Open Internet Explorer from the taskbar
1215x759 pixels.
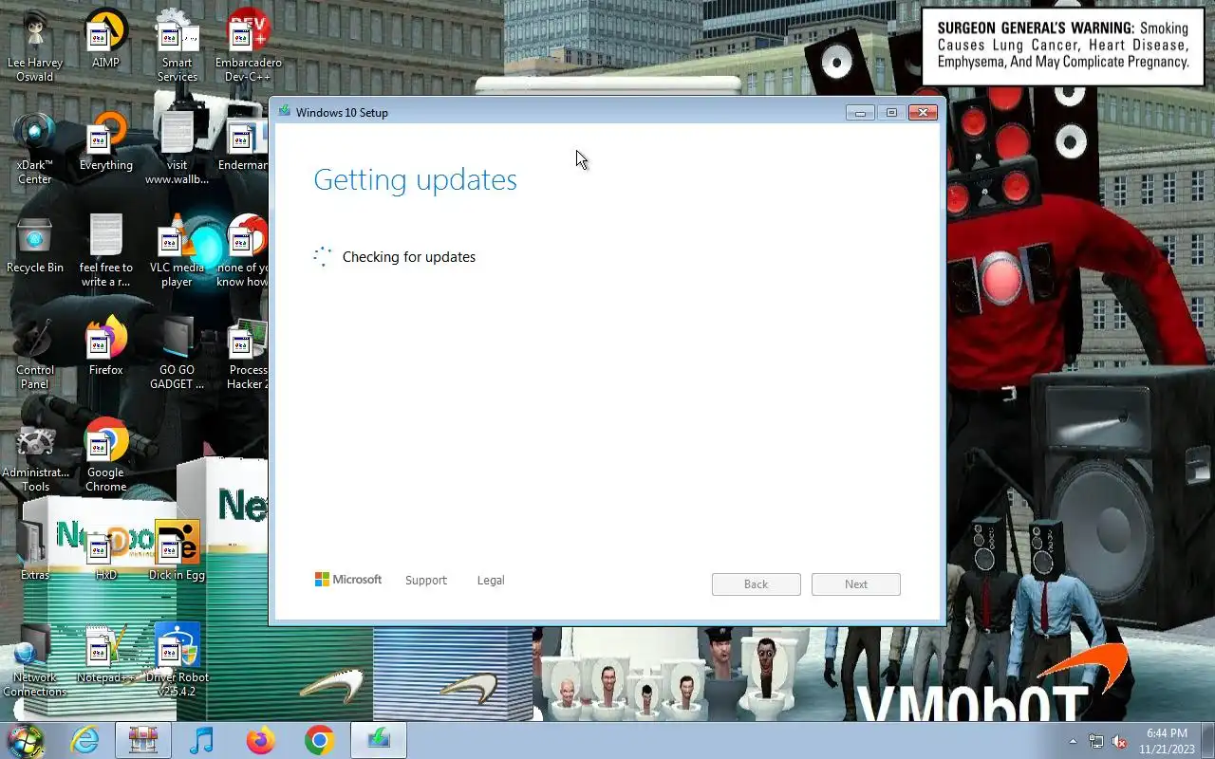pos(85,740)
